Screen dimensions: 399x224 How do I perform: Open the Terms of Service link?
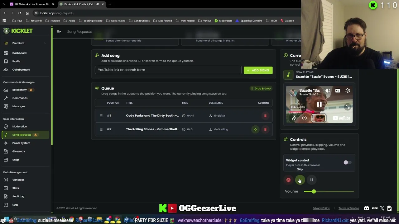[x=349, y=208]
